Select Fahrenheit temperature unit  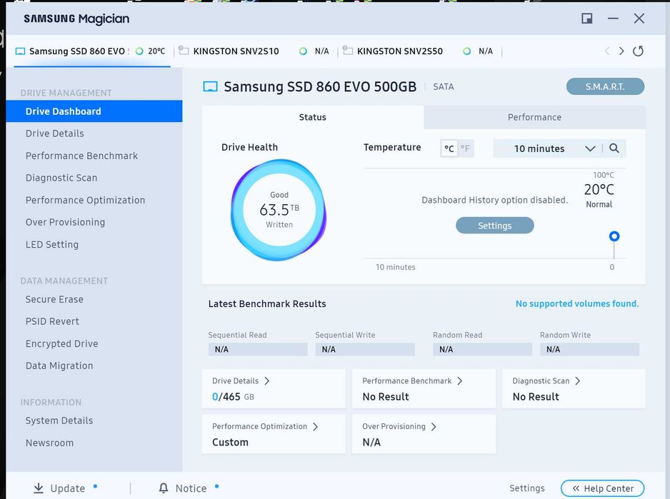[465, 148]
